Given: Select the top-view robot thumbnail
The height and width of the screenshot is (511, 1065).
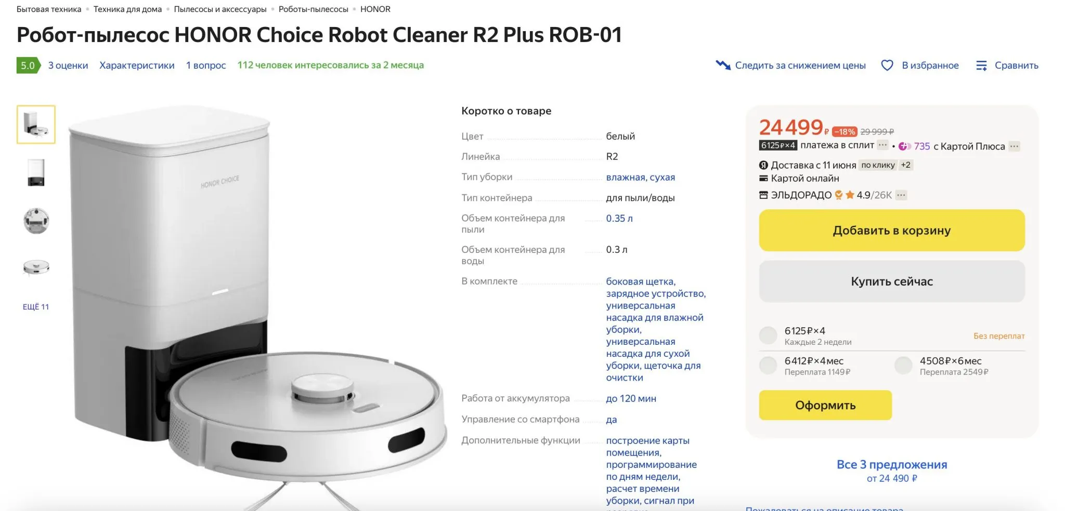Looking at the screenshot, I should point(36,221).
